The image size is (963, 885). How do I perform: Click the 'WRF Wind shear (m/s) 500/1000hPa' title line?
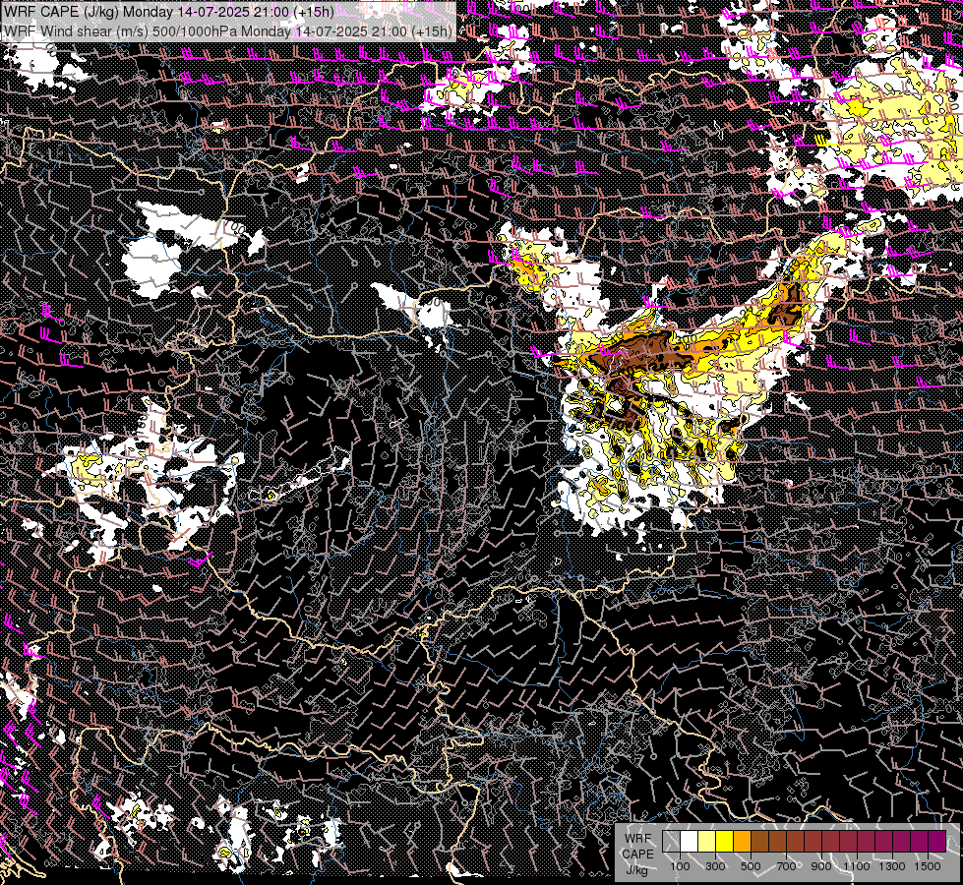tap(228, 30)
